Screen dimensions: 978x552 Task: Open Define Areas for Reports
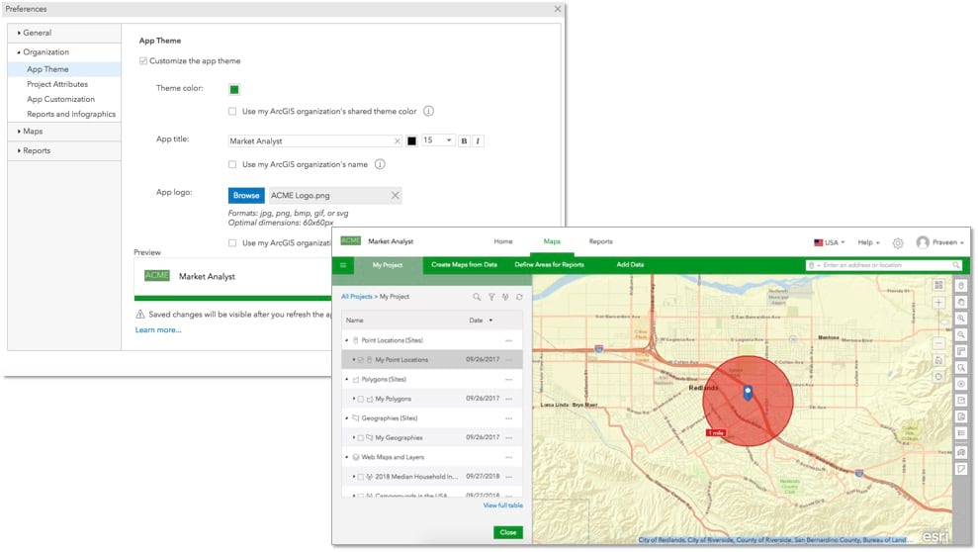(549, 264)
